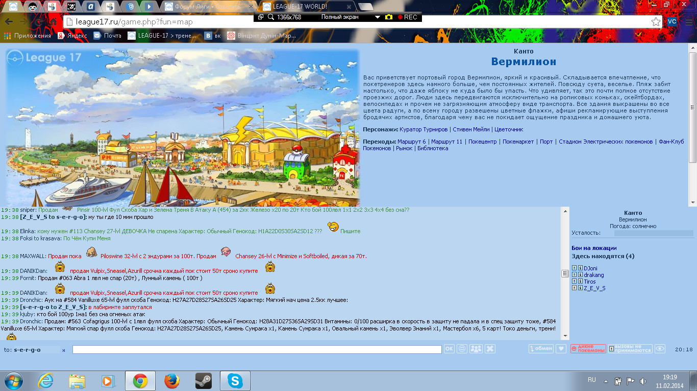Take snapshot with recorder camera icon
Image resolution: width=697 pixels, height=391 pixels.
click(389, 17)
